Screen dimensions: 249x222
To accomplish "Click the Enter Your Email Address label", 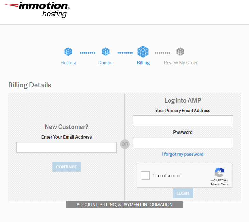I will point(67,137).
